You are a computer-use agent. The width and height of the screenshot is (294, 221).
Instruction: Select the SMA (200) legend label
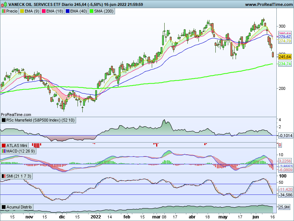104,11
